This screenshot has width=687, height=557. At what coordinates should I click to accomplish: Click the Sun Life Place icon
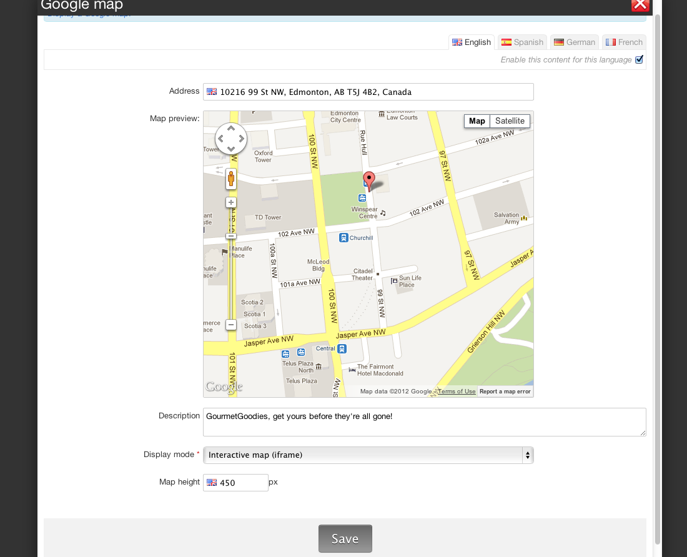click(x=394, y=281)
